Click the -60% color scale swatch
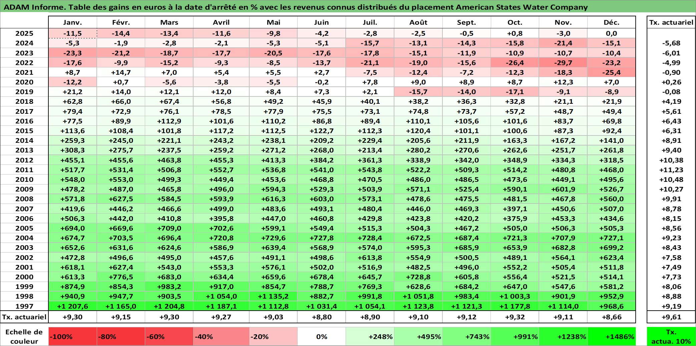This screenshot has height=346, width=696. click(169, 336)
